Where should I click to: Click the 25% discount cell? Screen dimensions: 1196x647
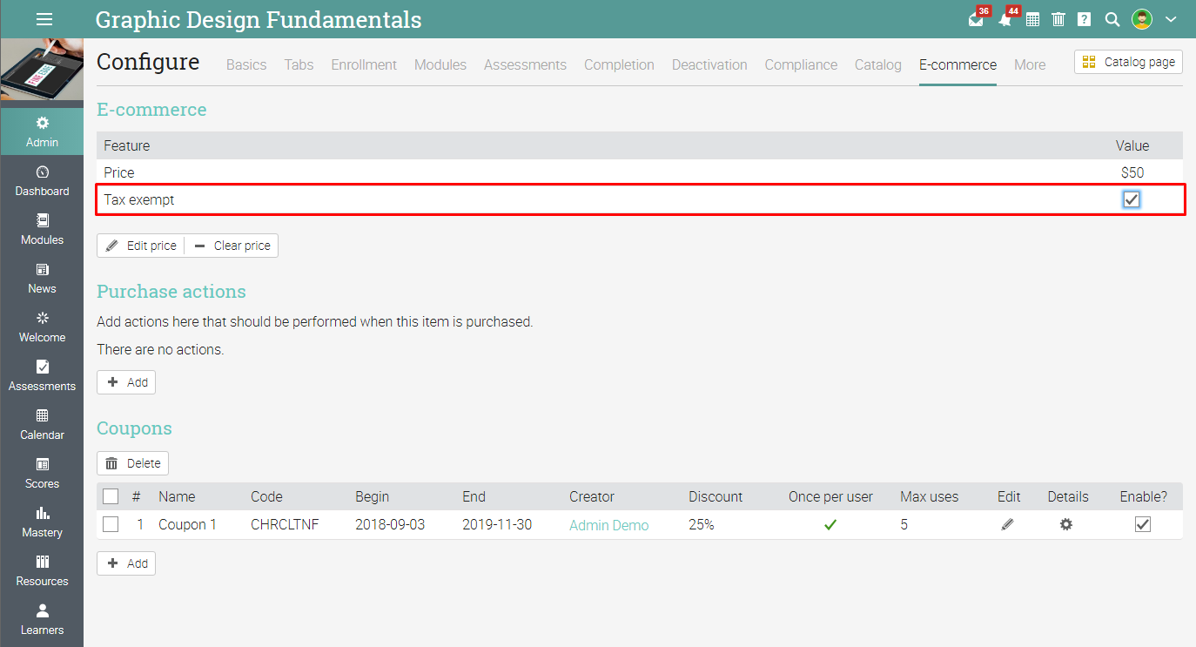(x=702, y=524)
